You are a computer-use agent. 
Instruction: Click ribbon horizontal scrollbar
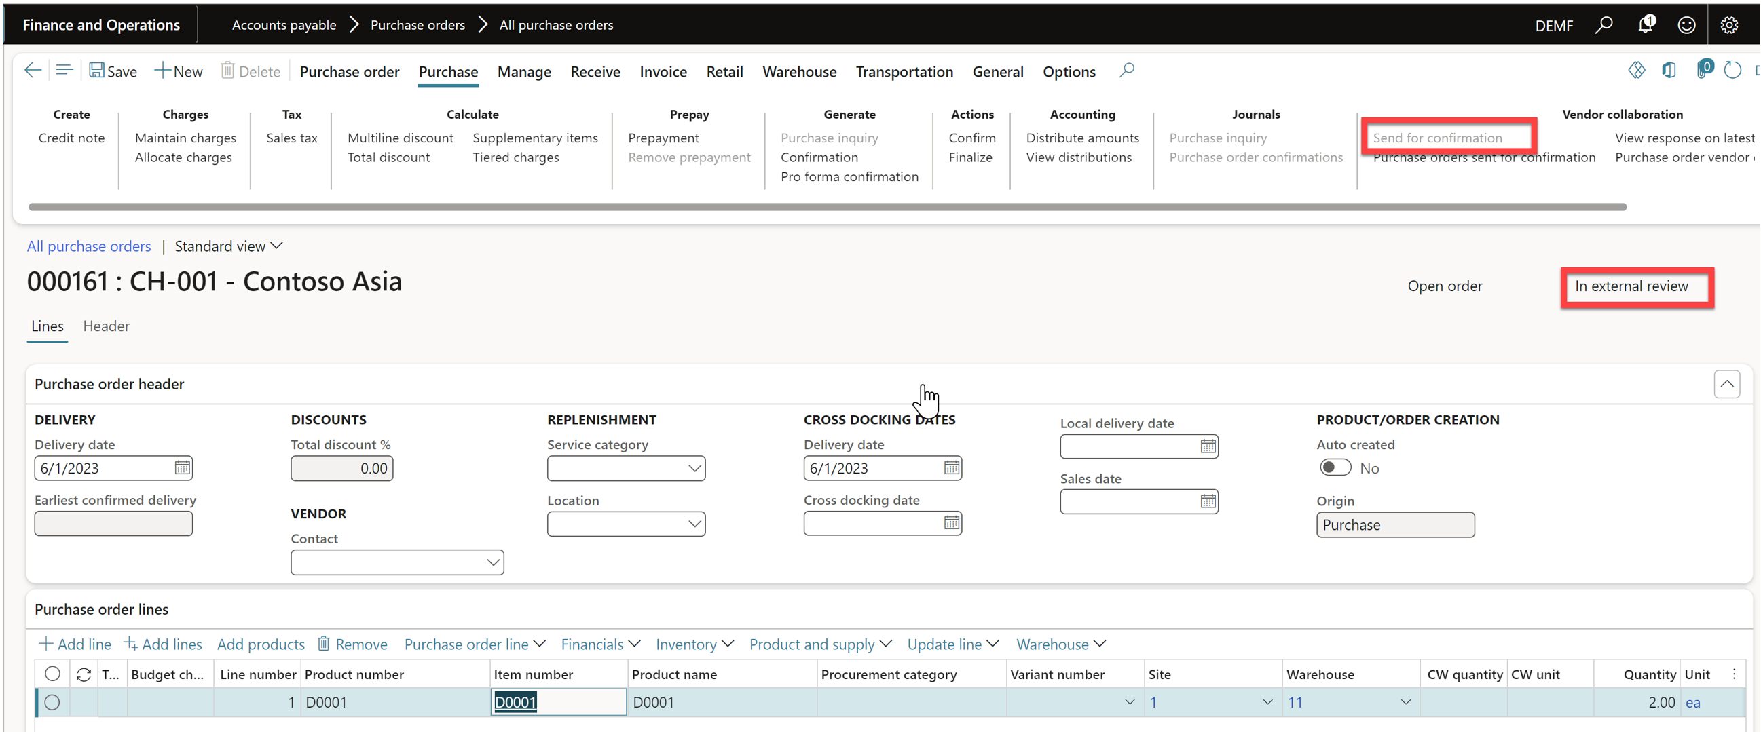click(827, 206)
